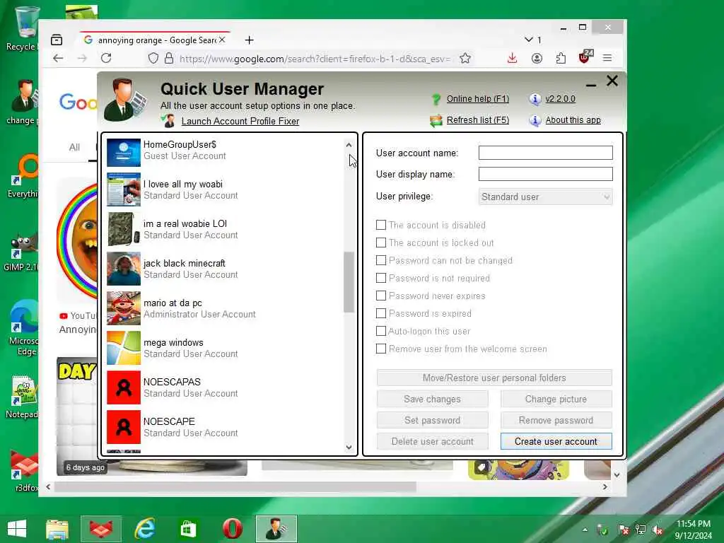Image resolution: width=724 pixels, height=543 pixels.
Task: Enable 'Auto-logon this user'
Action: pos(381,331)
